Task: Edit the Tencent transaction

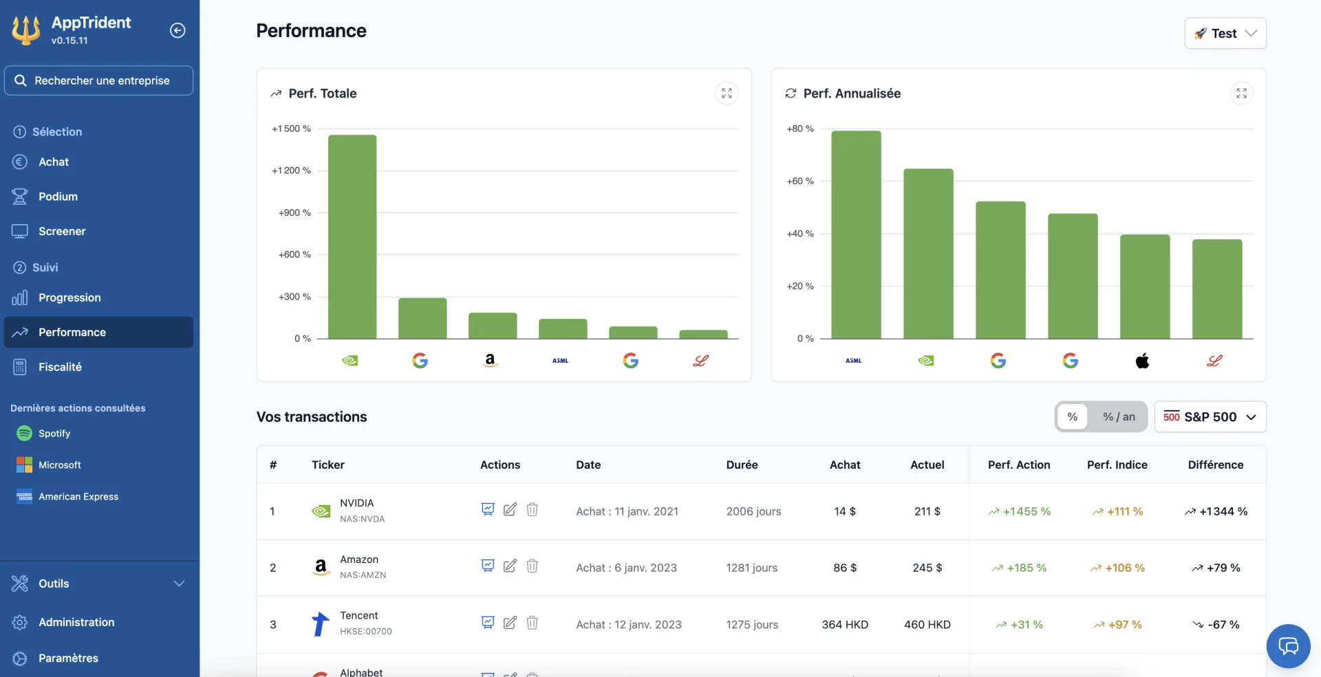Action: [x=510, y=623]
